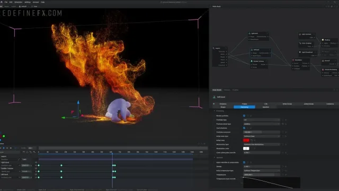Click the red Initial color swatch

click(x=246, y=140)
